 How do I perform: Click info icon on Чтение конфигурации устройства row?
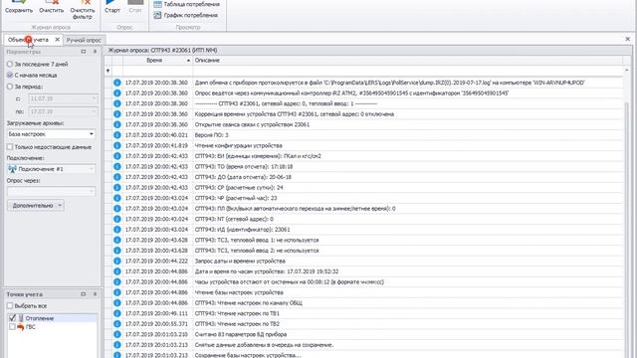(x=117, y=145)
